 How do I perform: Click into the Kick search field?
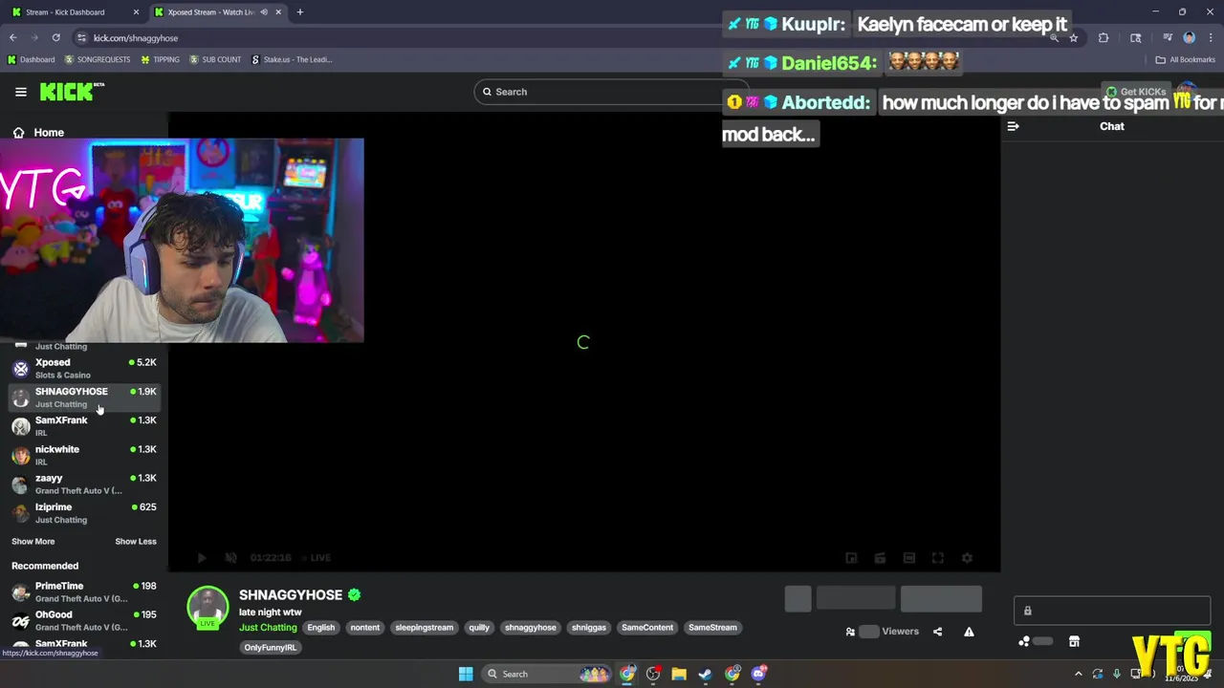click(x=612, y=92)
